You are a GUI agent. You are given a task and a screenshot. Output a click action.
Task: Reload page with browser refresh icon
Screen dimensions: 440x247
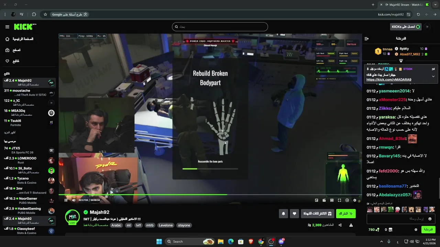tap(418, 14)
